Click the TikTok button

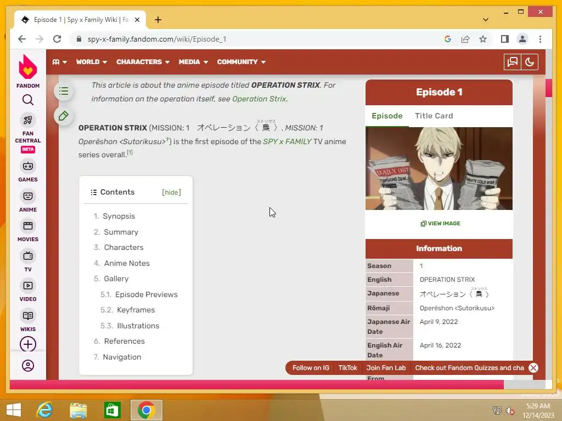[x=347, y=368]
